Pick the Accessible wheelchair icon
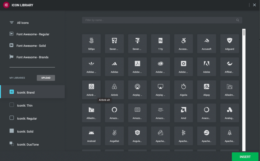 pyautogui.click(x=183, y=43)
